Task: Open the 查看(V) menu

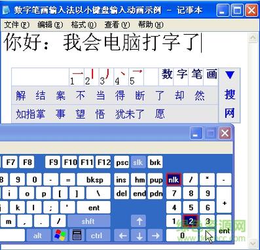Action: (x=117, y=25)
